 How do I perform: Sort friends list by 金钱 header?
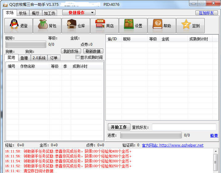point(174,39)
